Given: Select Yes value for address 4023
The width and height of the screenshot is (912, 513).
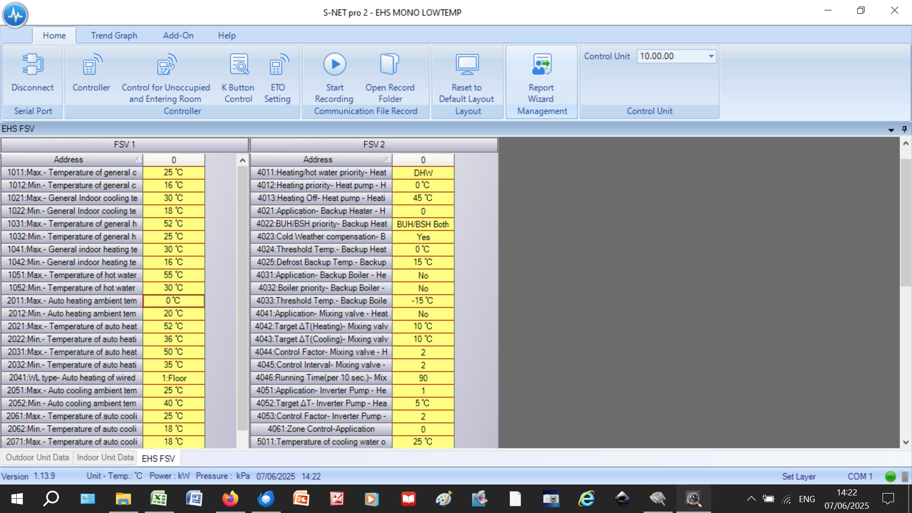Looking at the screenshot, I should (423, 237).
